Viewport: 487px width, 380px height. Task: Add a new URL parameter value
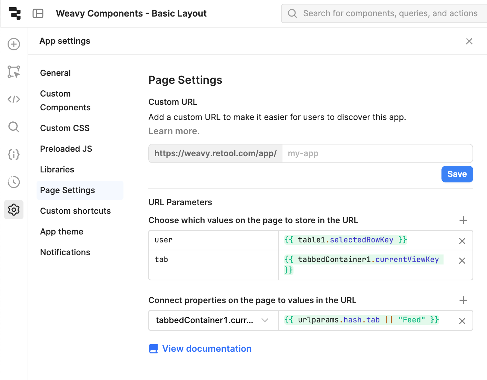[463, 220]
